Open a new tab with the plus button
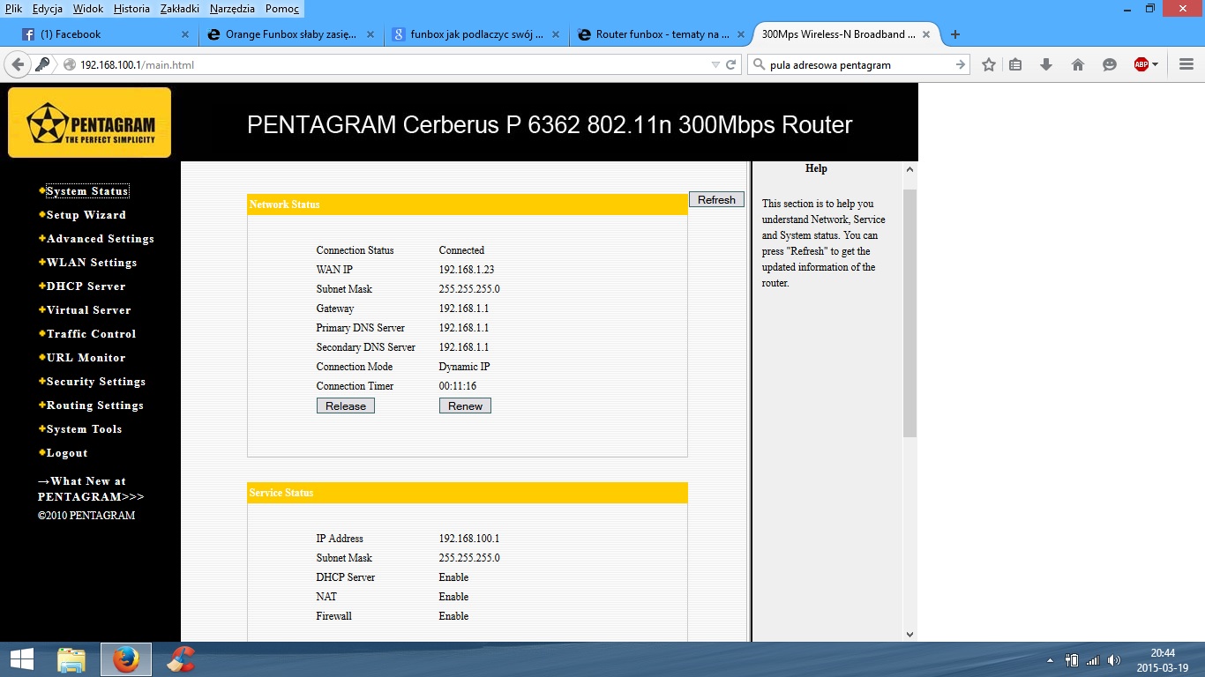This screenshot has width=1205, height=677. coord(954,34)
